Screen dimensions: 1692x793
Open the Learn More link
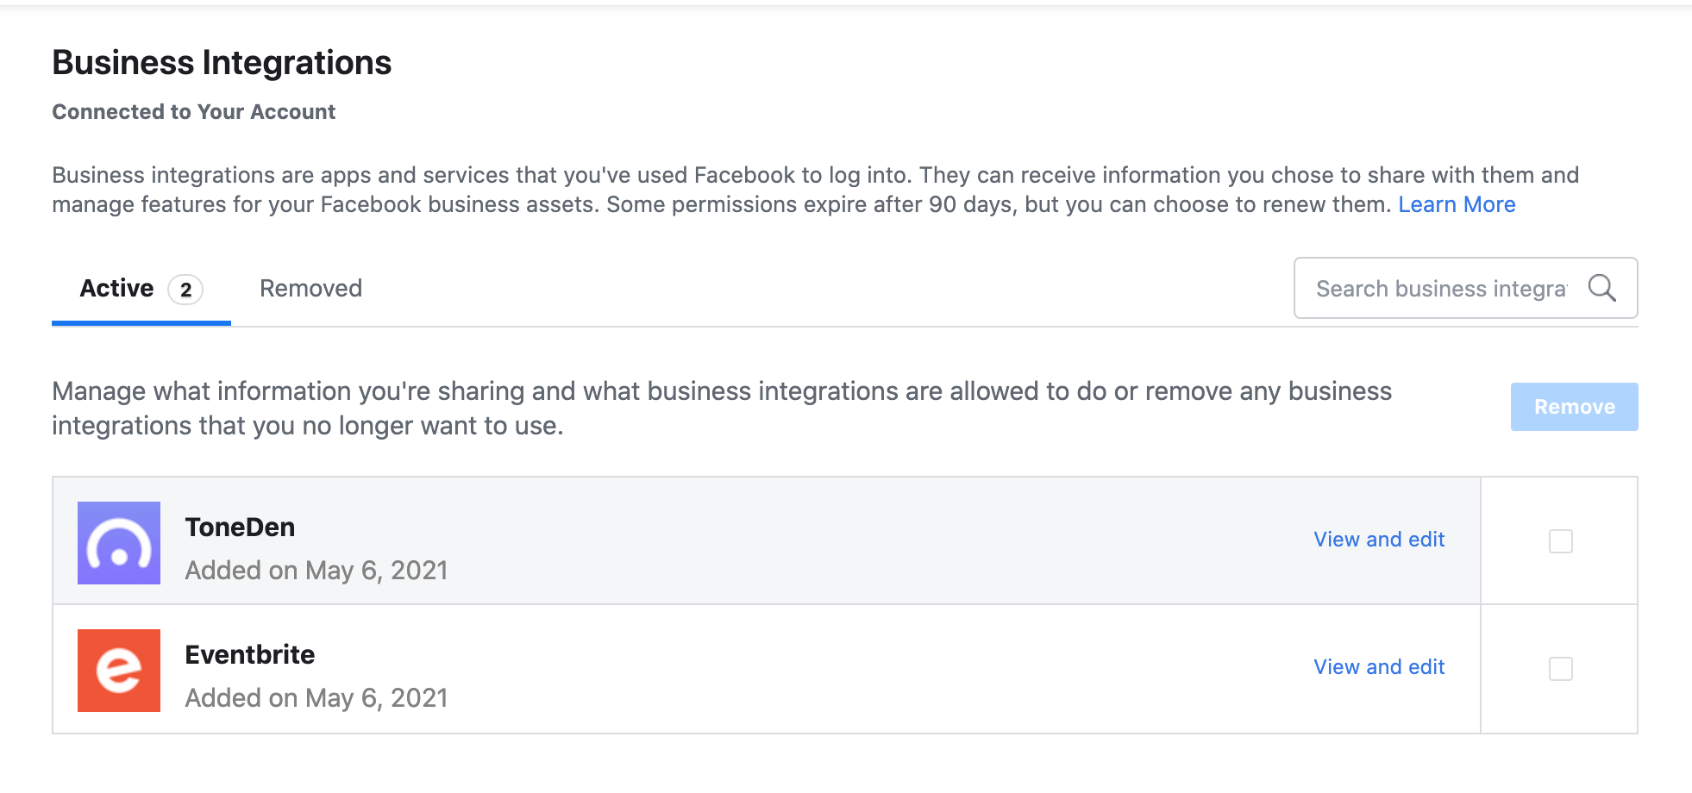tap(1457, 204)
